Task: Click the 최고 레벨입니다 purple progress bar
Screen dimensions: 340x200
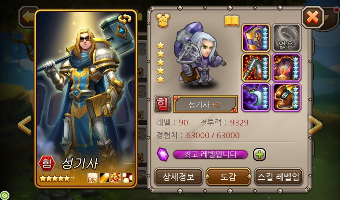Action: pos(210,154)
